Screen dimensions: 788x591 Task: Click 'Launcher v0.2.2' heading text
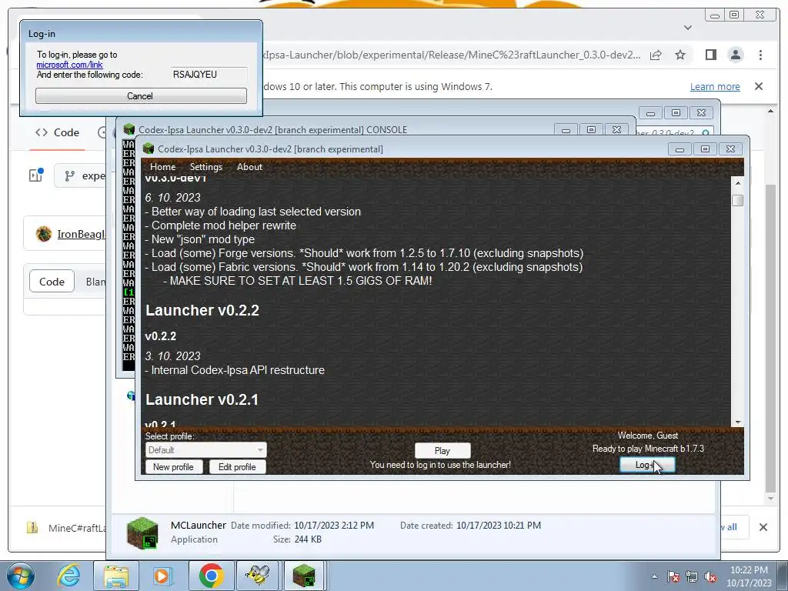[202, 310]
